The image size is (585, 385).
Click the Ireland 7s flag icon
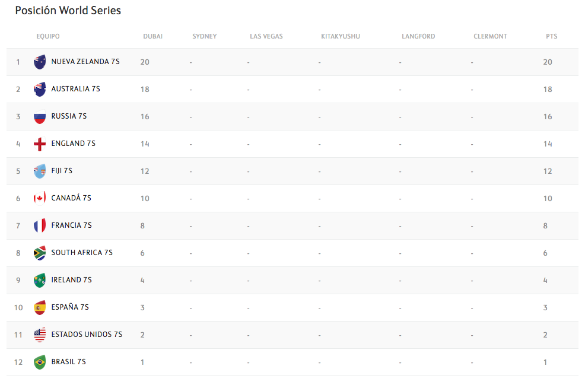click(x=40, y=280)
